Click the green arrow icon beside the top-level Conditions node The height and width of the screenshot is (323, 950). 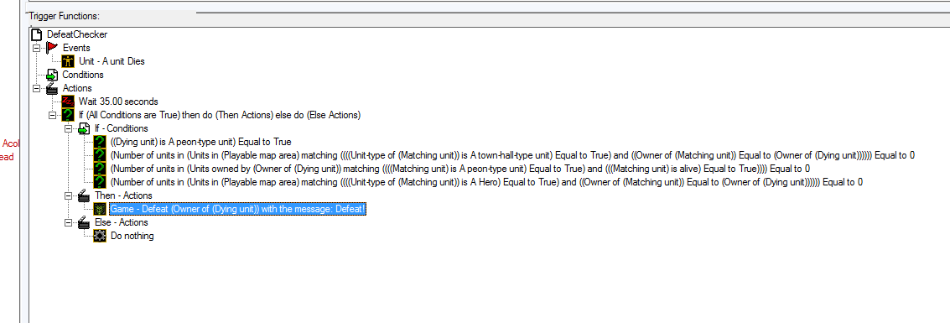click(53, 75)
